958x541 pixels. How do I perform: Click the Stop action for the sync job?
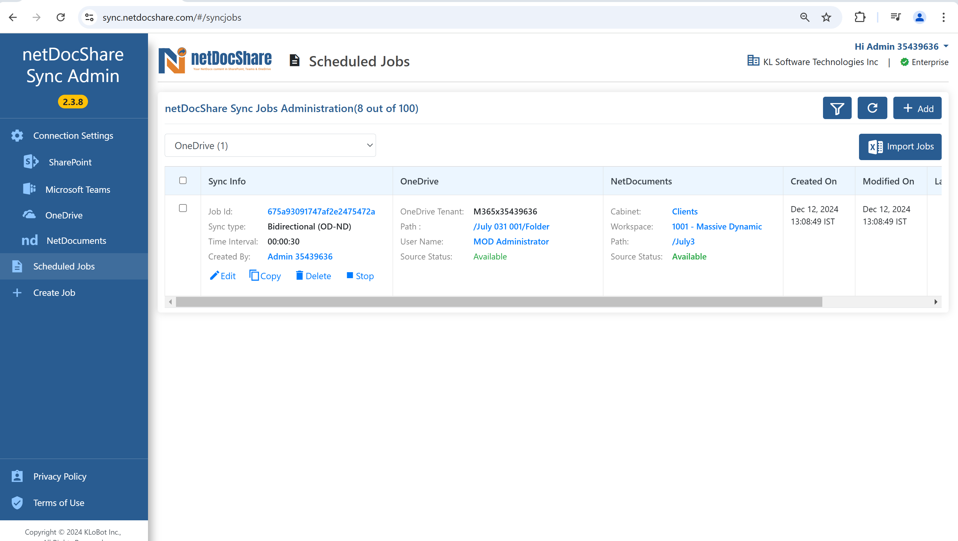tap(360, 276)
